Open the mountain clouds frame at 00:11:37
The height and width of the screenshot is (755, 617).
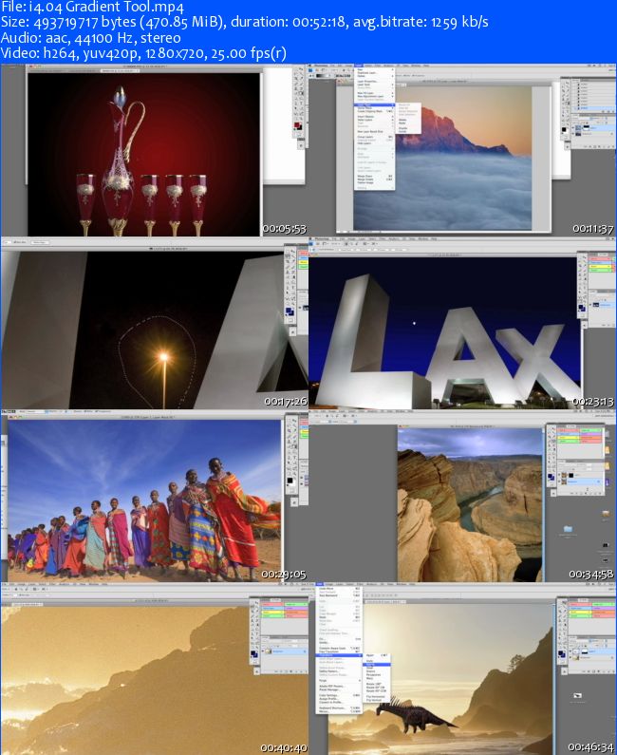tap(462, 150)
